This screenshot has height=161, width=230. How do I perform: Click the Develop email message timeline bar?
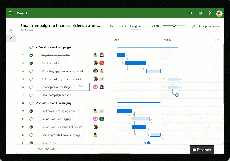pyautogui.click(x=173, y=87)
